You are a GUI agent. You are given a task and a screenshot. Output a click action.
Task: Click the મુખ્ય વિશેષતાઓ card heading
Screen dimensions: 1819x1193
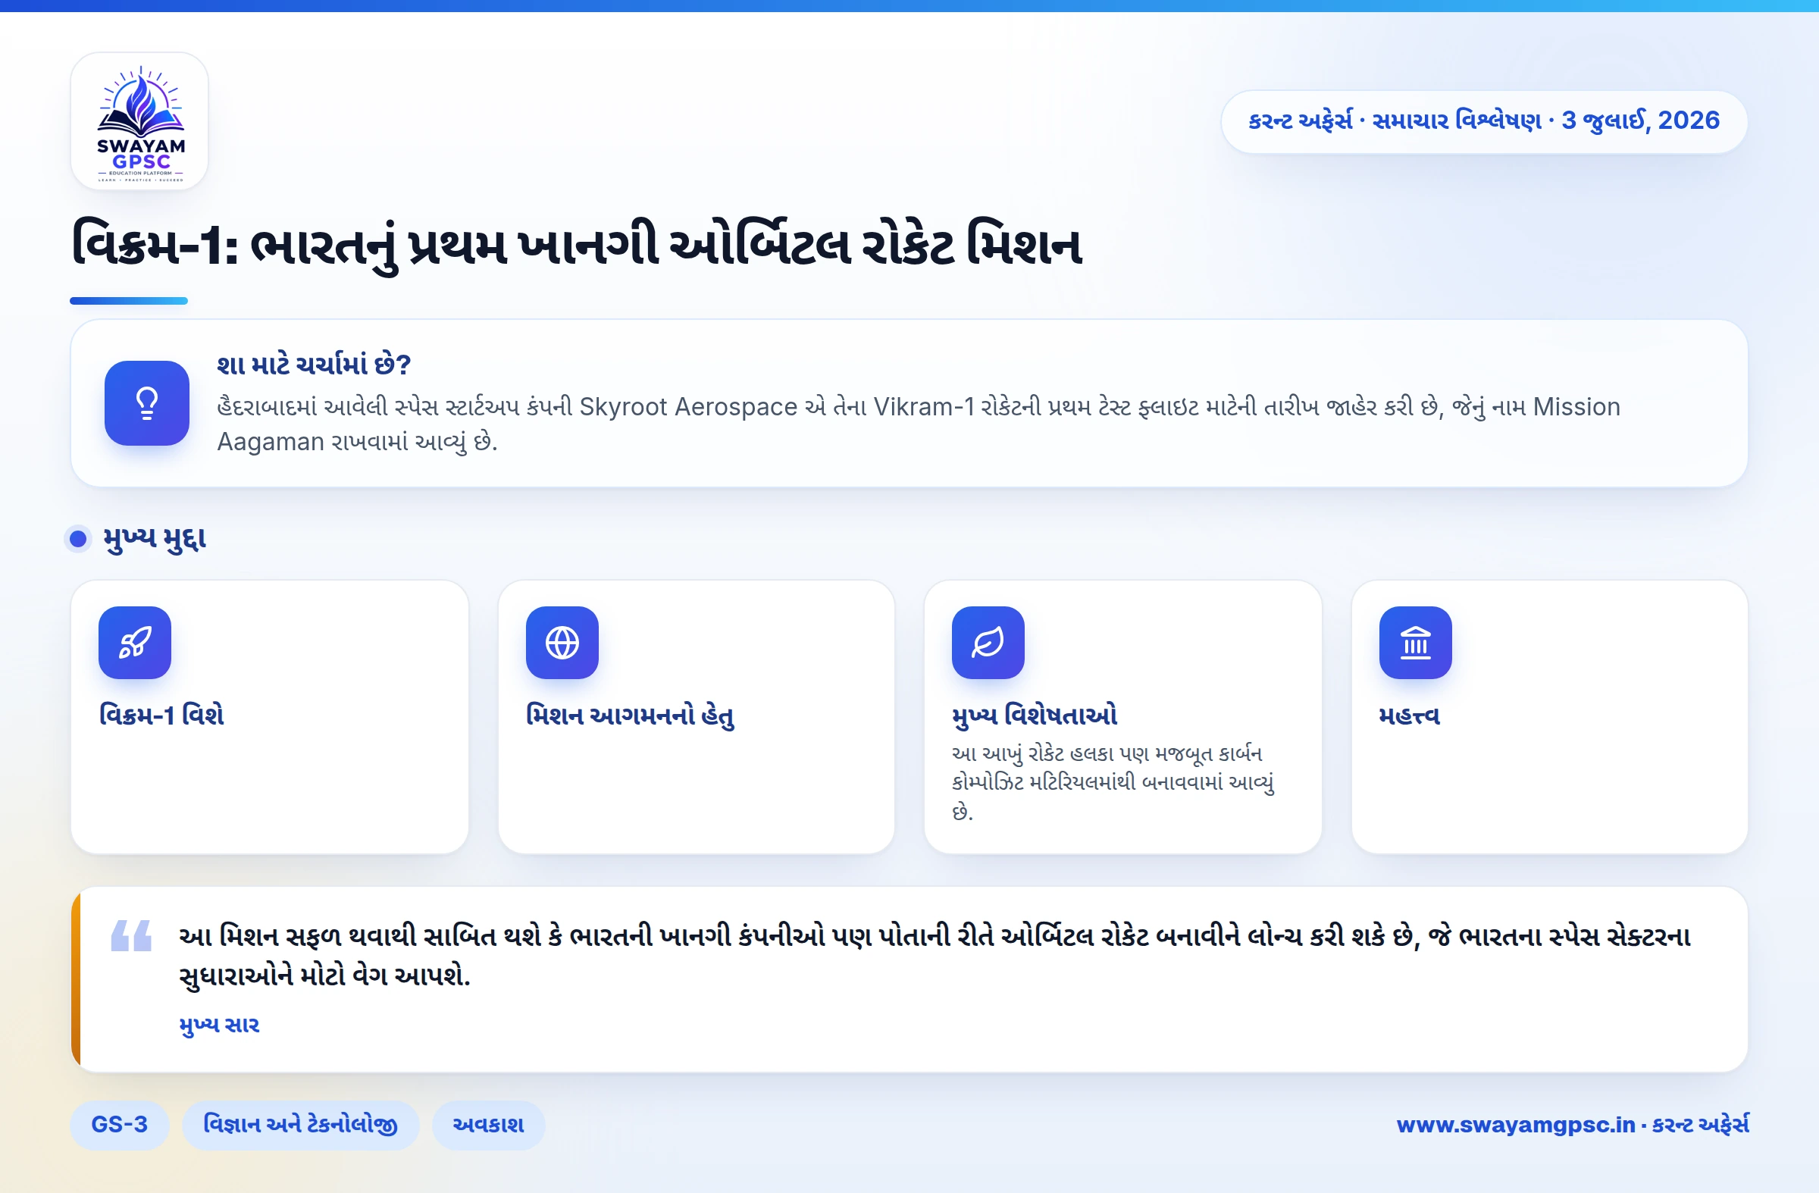click(1034, 715)
